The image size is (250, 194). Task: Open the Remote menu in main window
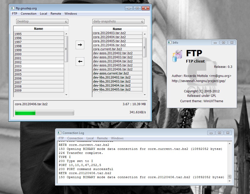pos(56,14)
